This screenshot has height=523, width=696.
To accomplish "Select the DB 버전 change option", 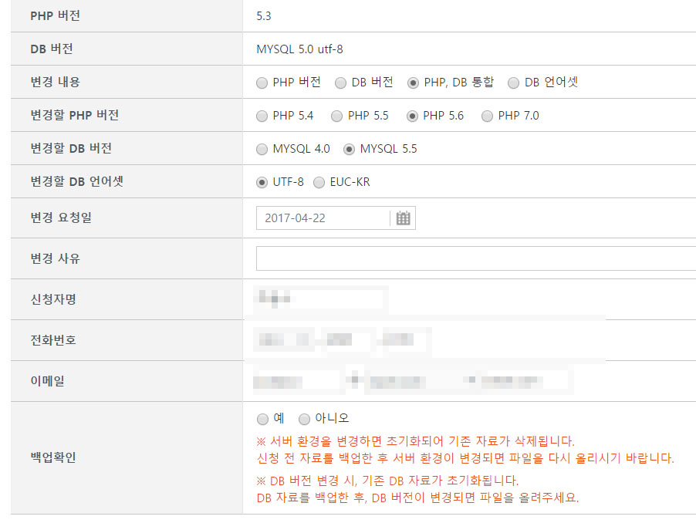I will pos(341,83).
